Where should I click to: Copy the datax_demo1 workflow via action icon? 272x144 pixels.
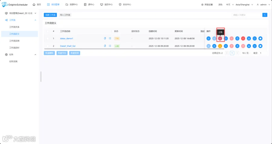237,38
